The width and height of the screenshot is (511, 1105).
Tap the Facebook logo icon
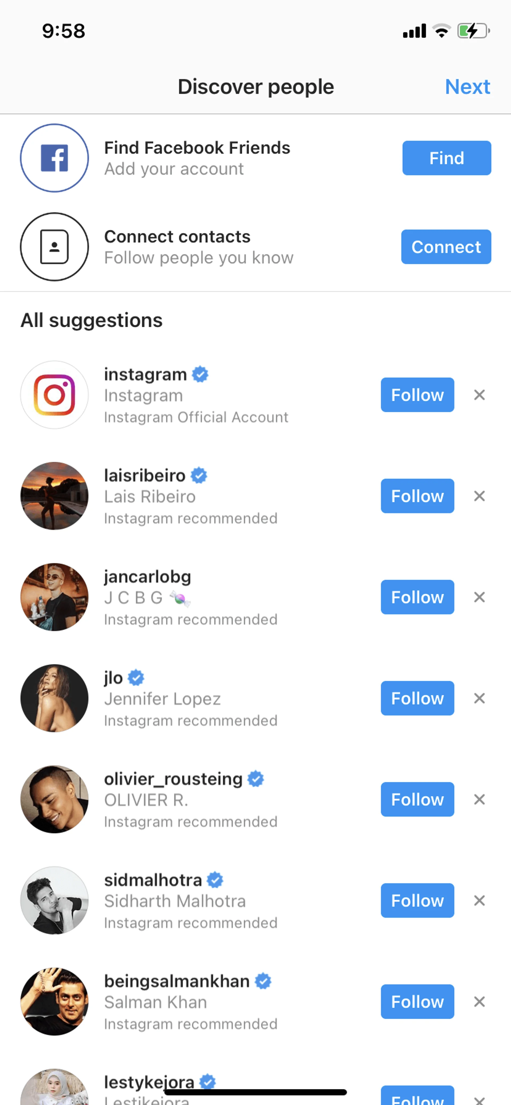(x=55, y=158)
